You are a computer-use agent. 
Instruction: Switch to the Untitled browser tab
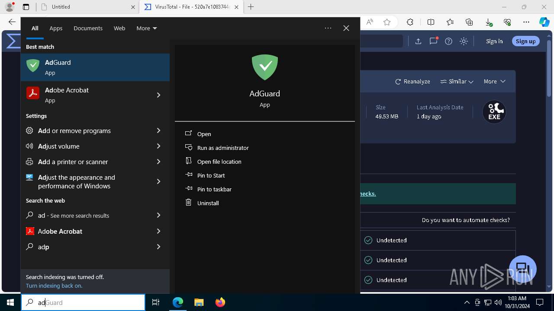pyautogui.click(x=88, y=7)
